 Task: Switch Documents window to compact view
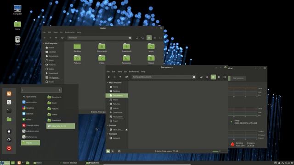(x=225, y=77)
